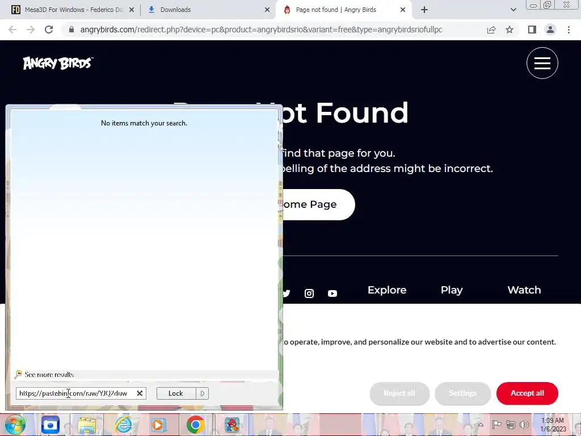The image size is (581, 436).
Task: Switch to Mesa3D For Windows tab
Action: 73,10
